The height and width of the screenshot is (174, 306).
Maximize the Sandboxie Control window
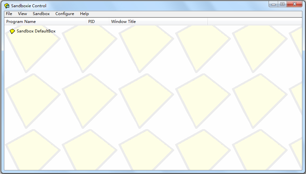282,4
